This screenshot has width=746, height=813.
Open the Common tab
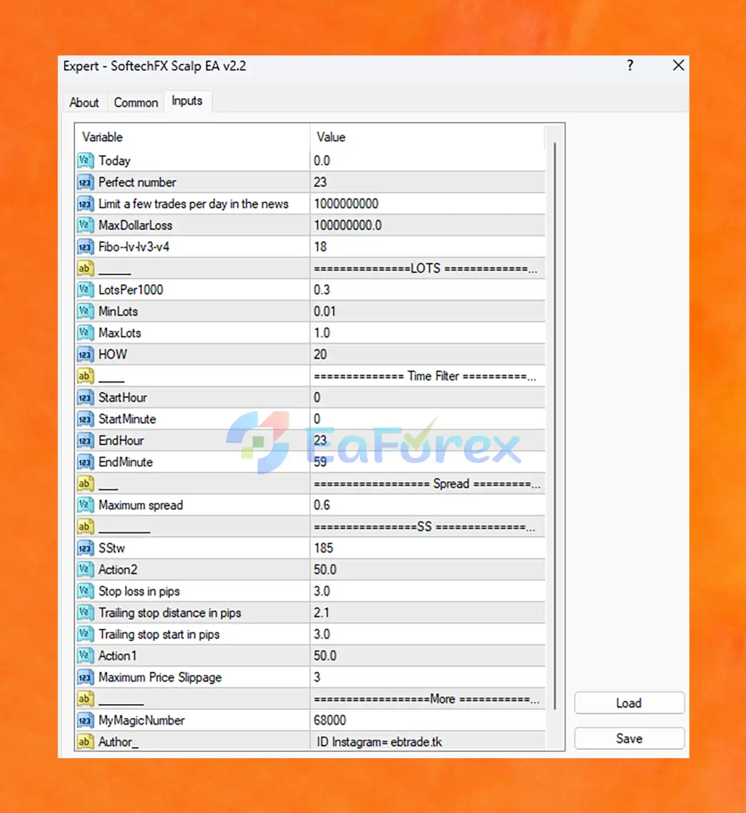tap(136, 103)
